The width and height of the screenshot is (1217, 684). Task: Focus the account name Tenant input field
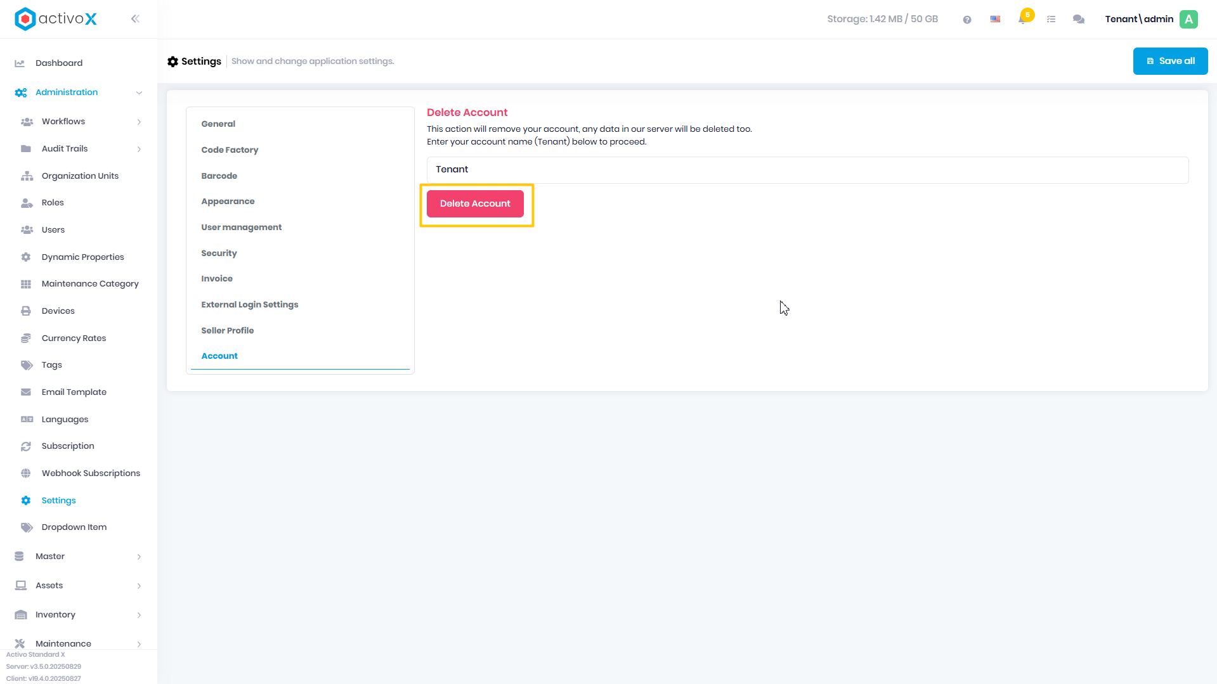pos(807,170)
